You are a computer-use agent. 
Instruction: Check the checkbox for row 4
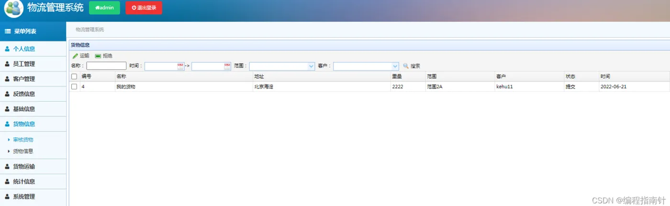coord(74,86)
